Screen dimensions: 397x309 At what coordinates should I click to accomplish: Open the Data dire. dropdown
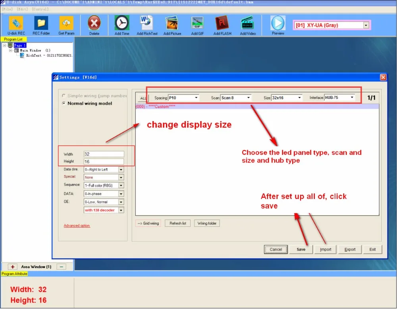tap(121, 170)
